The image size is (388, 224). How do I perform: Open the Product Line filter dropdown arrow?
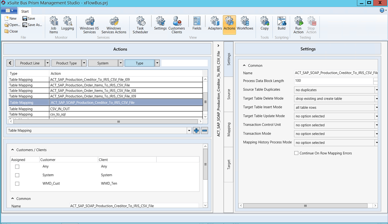point(48,63)
